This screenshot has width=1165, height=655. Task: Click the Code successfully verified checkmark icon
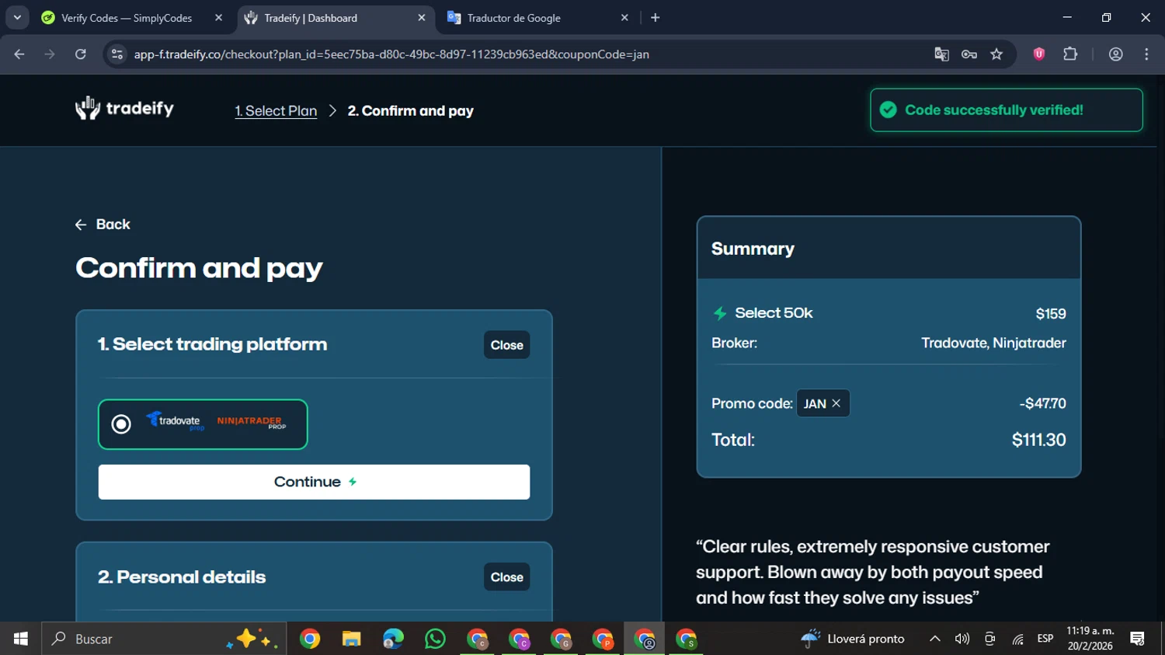click(888, 110)
